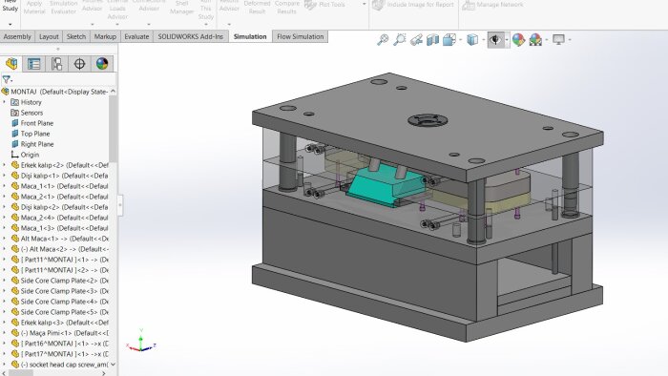
Task: Click the feature tree filter funnel icon
Action: click(7, 79)
